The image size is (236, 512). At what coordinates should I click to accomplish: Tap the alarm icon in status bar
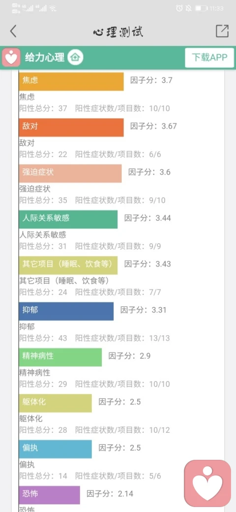coord(179,8)
